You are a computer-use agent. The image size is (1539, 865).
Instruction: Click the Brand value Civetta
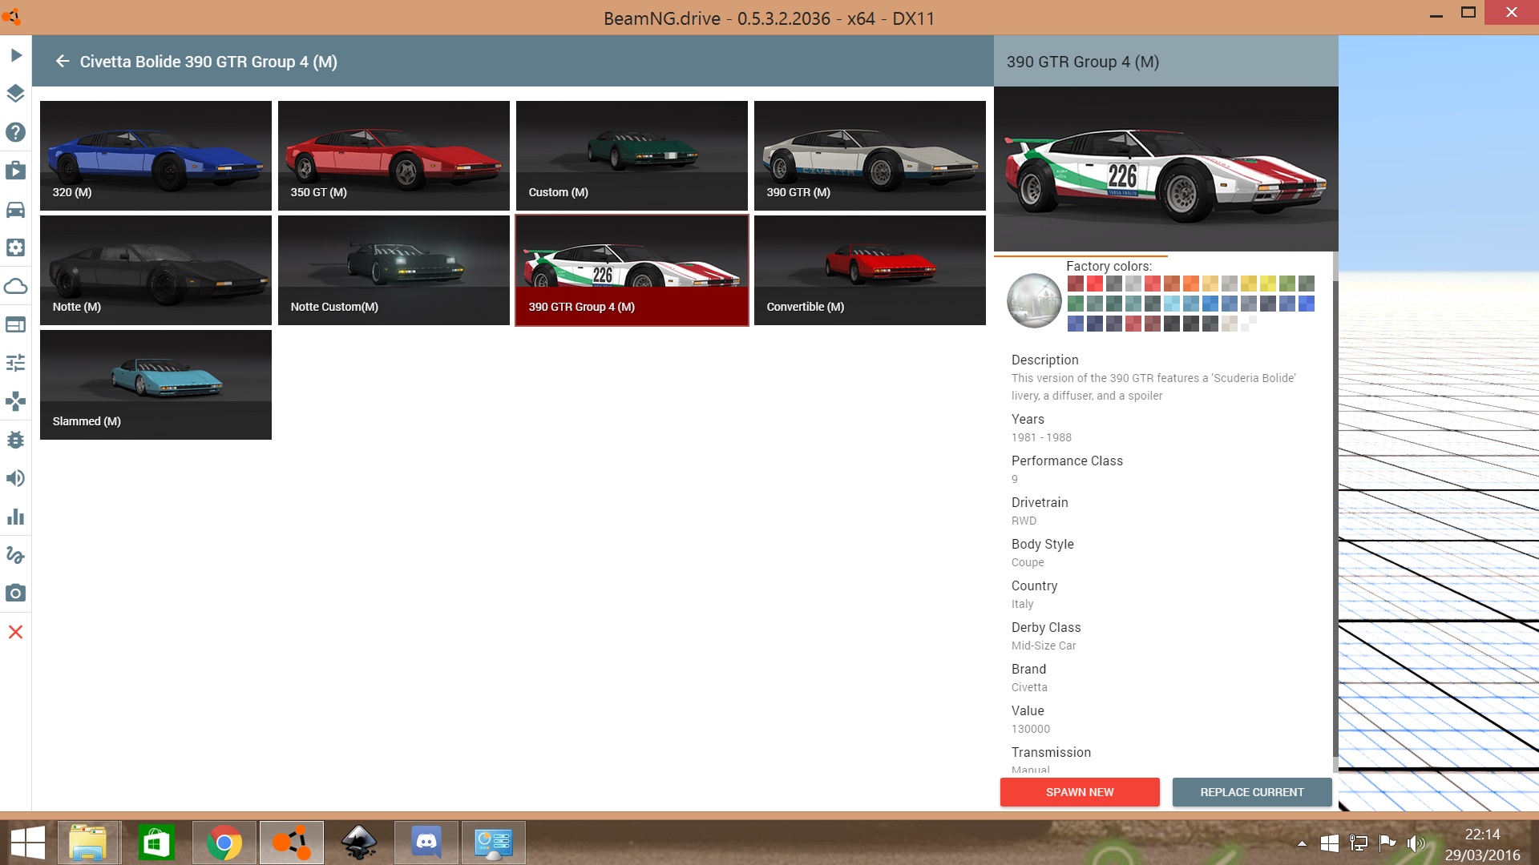1029,687
